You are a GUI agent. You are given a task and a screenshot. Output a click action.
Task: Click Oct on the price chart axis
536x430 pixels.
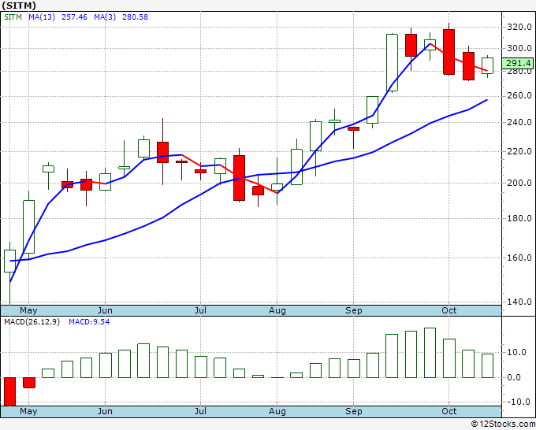[449, 311]
